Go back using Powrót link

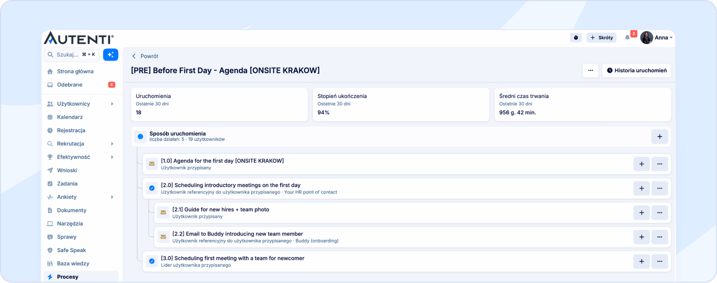coord(145,56)
